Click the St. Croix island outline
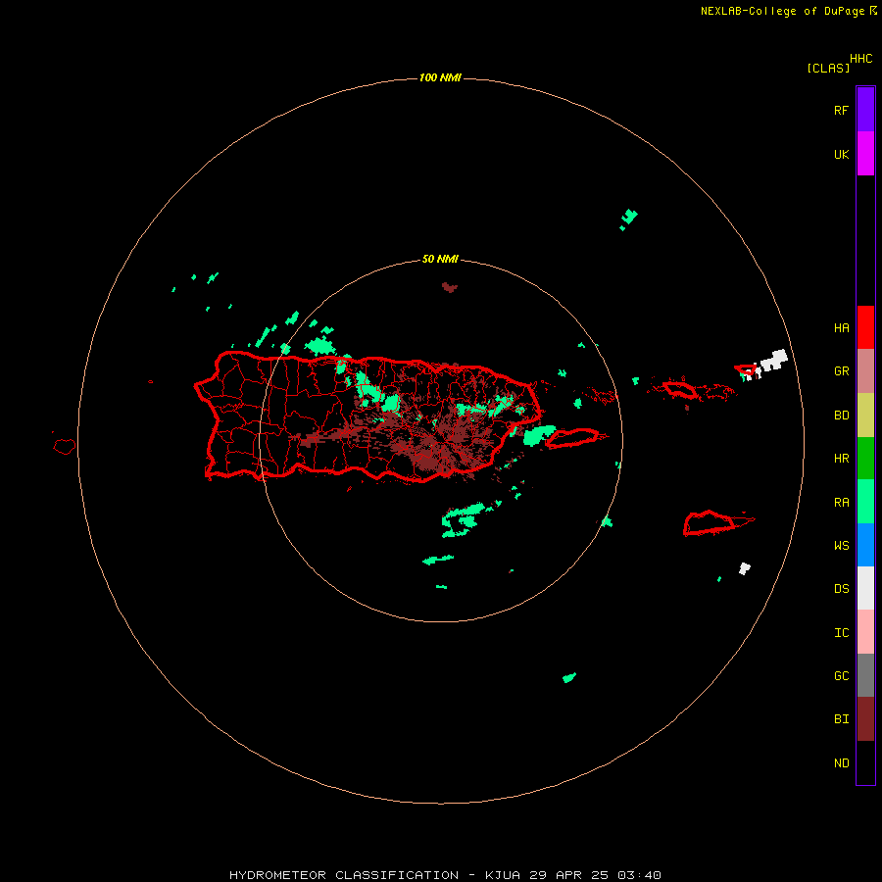Image resolution: width=882 pixels, height=882 pixels. pyautogui.click(x=709, y=523)
